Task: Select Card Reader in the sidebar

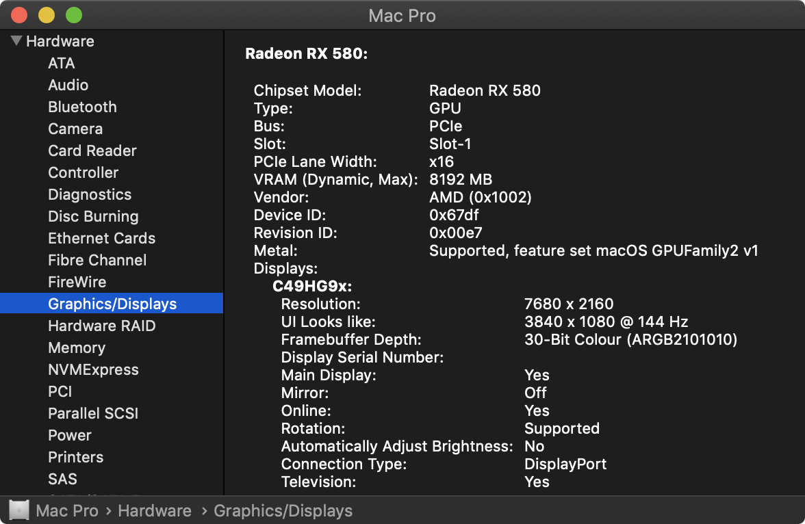Action: tap(92, 151)
